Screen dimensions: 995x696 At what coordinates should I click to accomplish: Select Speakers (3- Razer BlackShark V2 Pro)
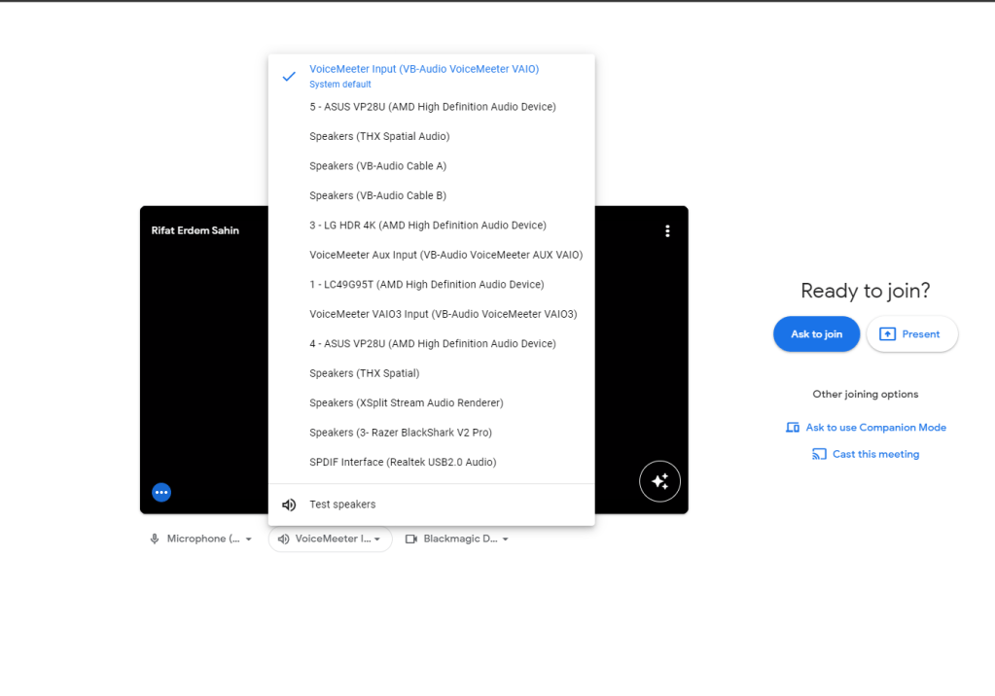432,433
